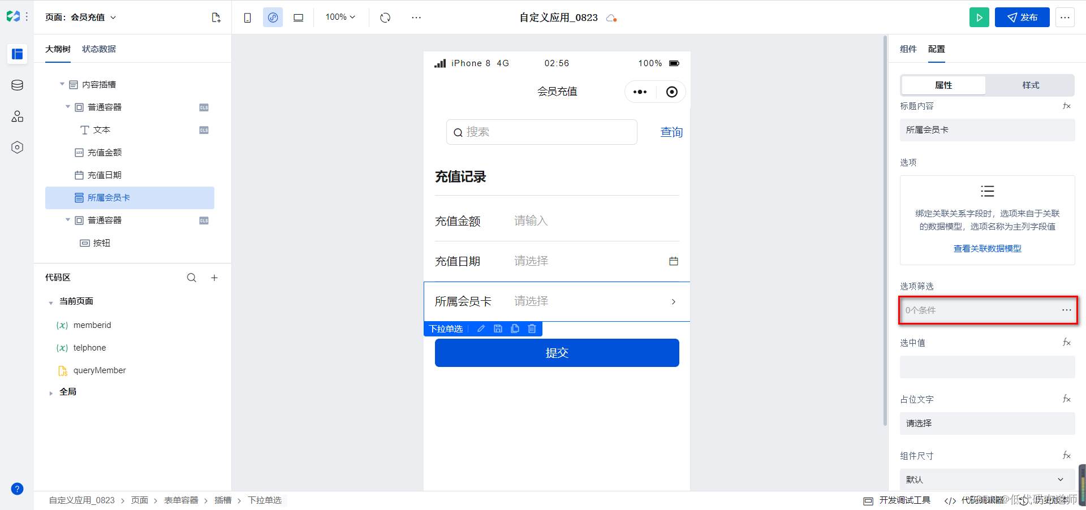Image resolution: width=1086 pixels, height=510 pixels.
Task: Toggle fx binding for 占位文字
Action: (1067, 399)
